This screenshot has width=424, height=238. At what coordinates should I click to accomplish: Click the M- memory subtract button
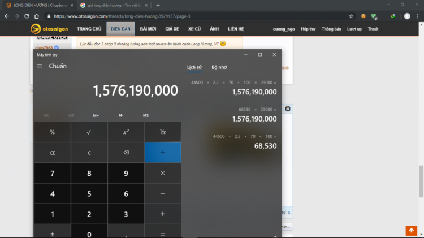click(x=121, y=115)
